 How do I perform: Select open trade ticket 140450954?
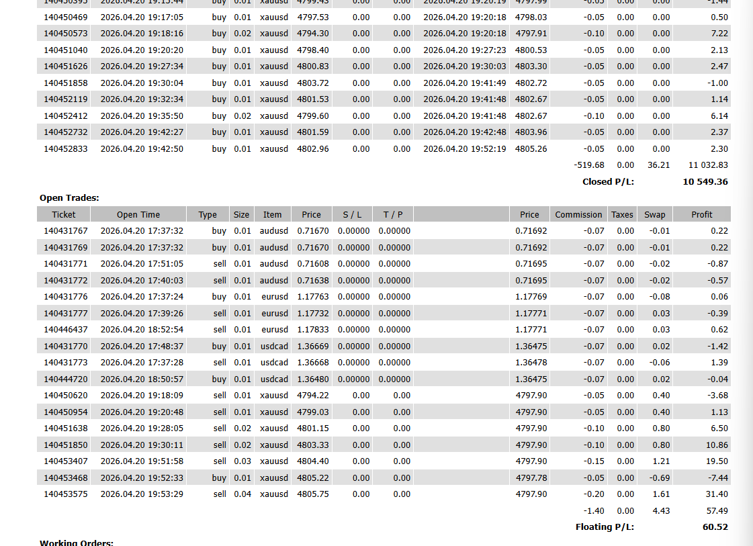click(66, 412)
